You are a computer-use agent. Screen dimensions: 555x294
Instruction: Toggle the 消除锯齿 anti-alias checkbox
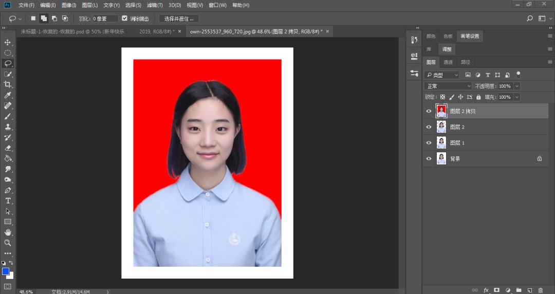124,19
